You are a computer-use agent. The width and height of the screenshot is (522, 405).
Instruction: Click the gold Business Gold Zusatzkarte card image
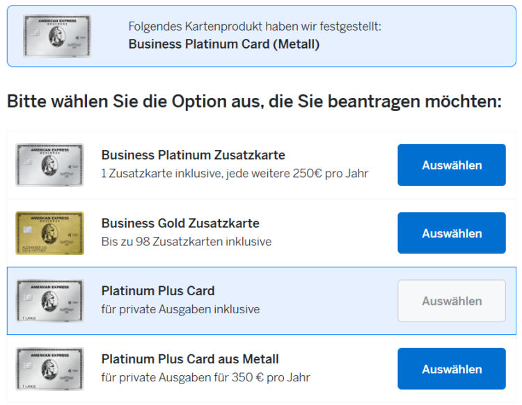pyautogui.click(x=49, y=233)
